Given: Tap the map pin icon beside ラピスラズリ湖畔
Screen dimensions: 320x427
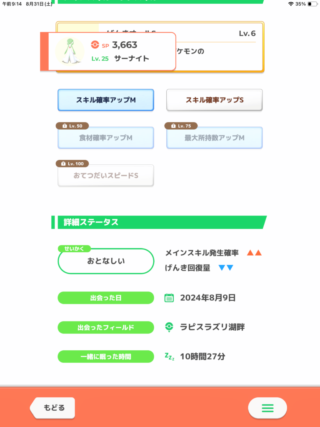Looking at the screenshot, I should coord(169,327).
